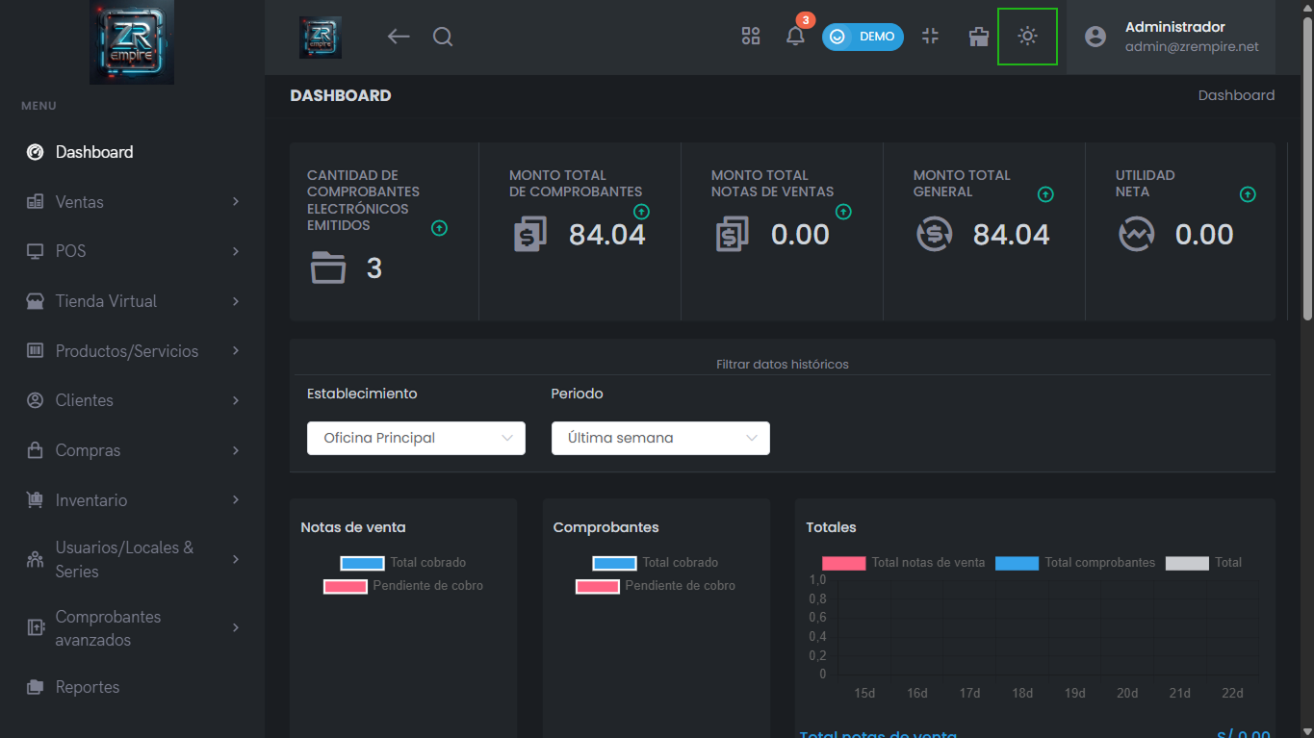Expand the Ventas menu chevron
This screenshot has width=1314, height=738.
pos(236,202)
